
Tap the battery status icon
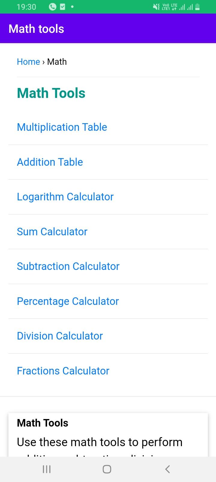(197, 7)
